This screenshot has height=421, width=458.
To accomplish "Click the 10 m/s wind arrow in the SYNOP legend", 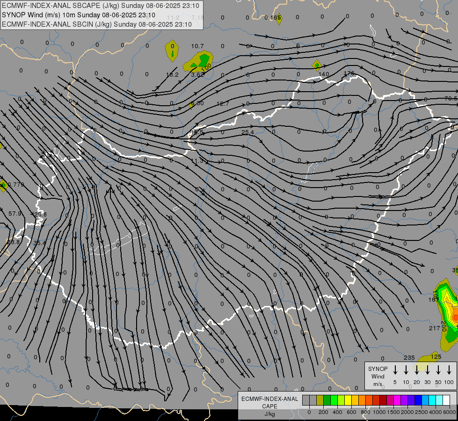I will [406, 370].
